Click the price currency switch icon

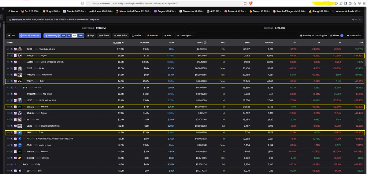coord(205,43)
